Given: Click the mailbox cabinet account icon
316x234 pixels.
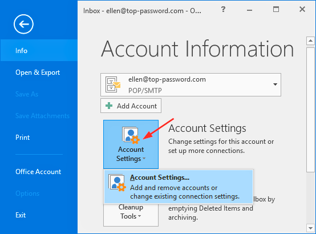Looking at the screenshot, I should [x=113, y=84].
